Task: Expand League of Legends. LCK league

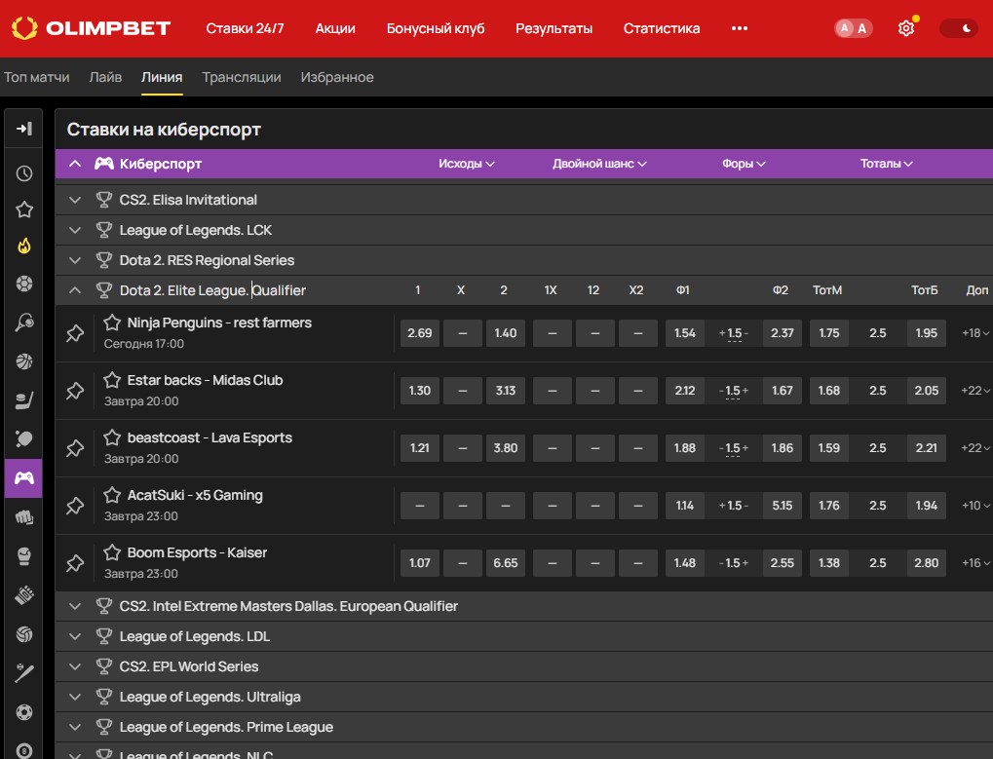Action: [75, 230]
